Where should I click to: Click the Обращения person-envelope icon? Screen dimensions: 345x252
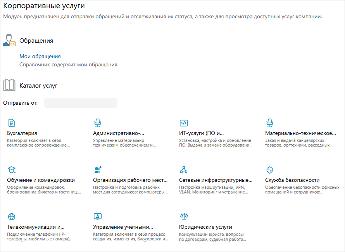click(x=9, y=40)
